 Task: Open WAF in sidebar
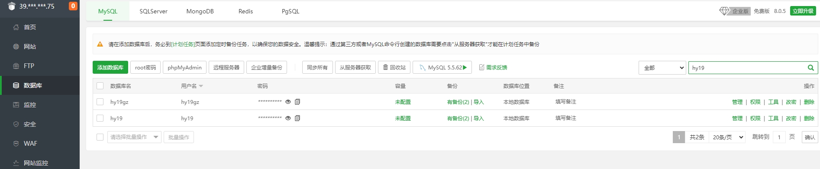(x=40, y=144)
